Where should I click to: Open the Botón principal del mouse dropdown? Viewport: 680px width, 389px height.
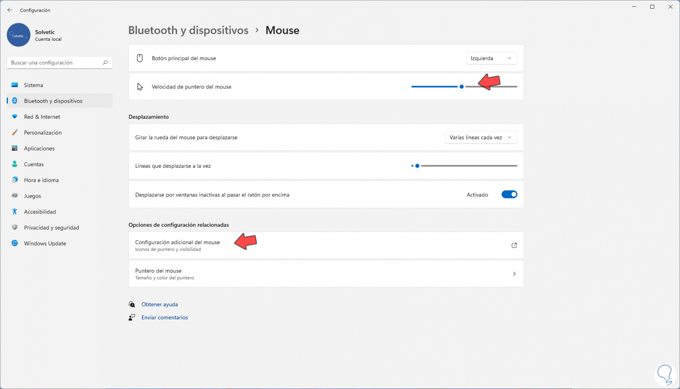coord(491,58)
